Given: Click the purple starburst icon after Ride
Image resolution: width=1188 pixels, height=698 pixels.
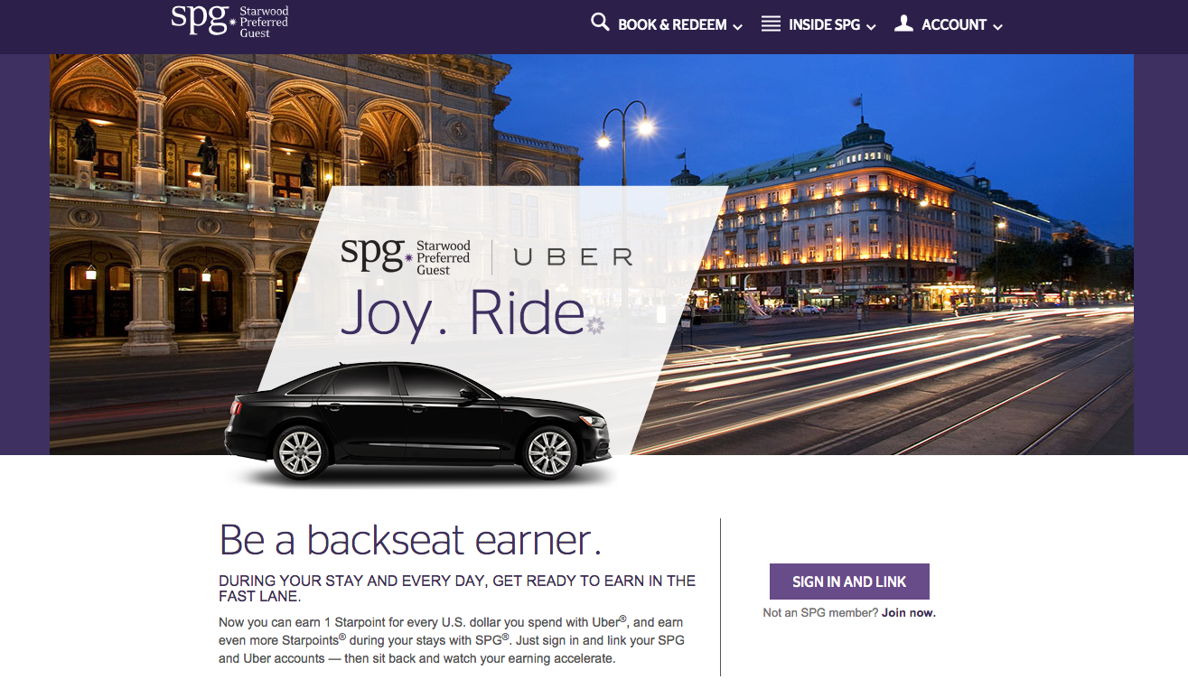Looking at the screenshot, I should (595, 324).
